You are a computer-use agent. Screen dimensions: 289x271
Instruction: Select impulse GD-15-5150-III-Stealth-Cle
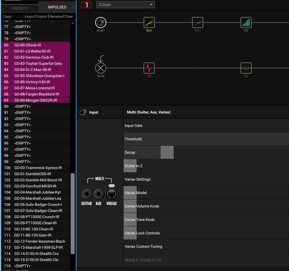click(x=36, y=260)
